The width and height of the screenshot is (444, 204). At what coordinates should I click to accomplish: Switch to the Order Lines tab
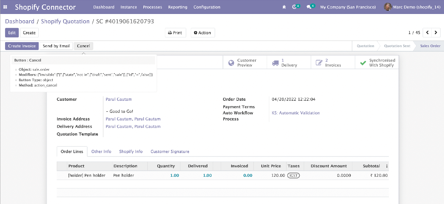point(72,151)
